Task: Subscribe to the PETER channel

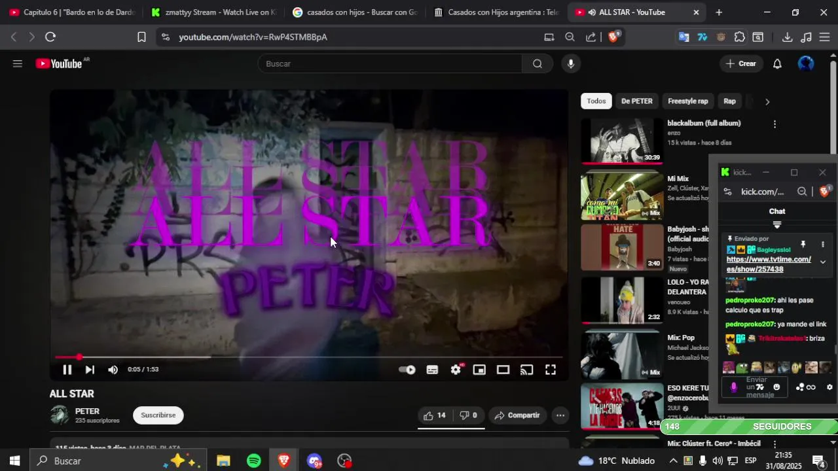Action: pos(158,415)
